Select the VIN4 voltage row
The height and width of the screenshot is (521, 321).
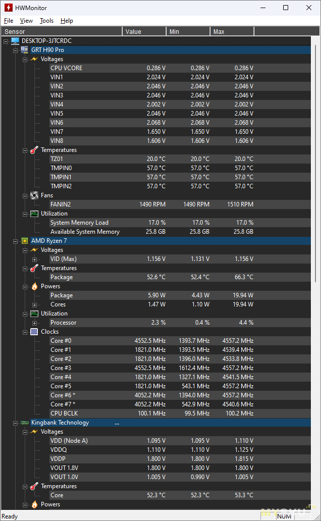pos(180,105)
